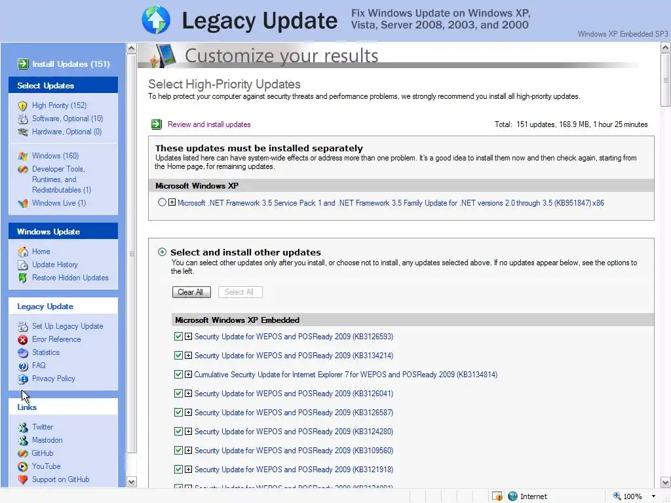Expand details for KB3134214 update
The height and width of the screenshot is (503, 671).
[x=188, y=356]
